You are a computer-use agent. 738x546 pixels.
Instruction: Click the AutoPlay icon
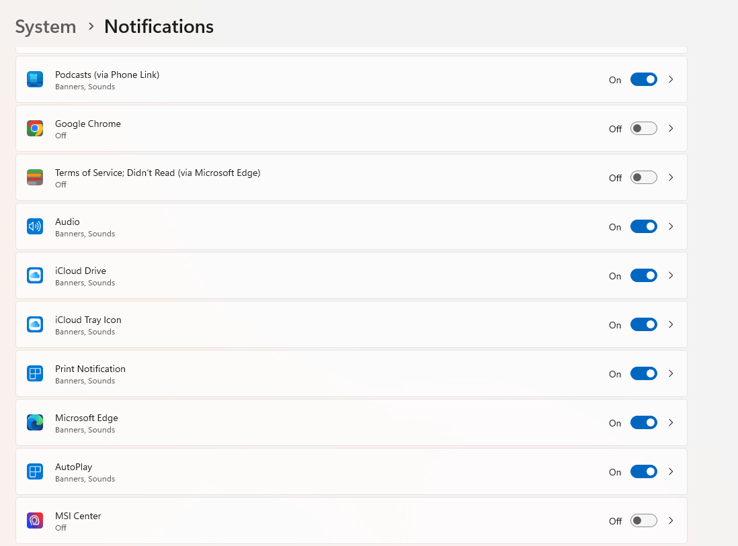(x=35, y=471)
